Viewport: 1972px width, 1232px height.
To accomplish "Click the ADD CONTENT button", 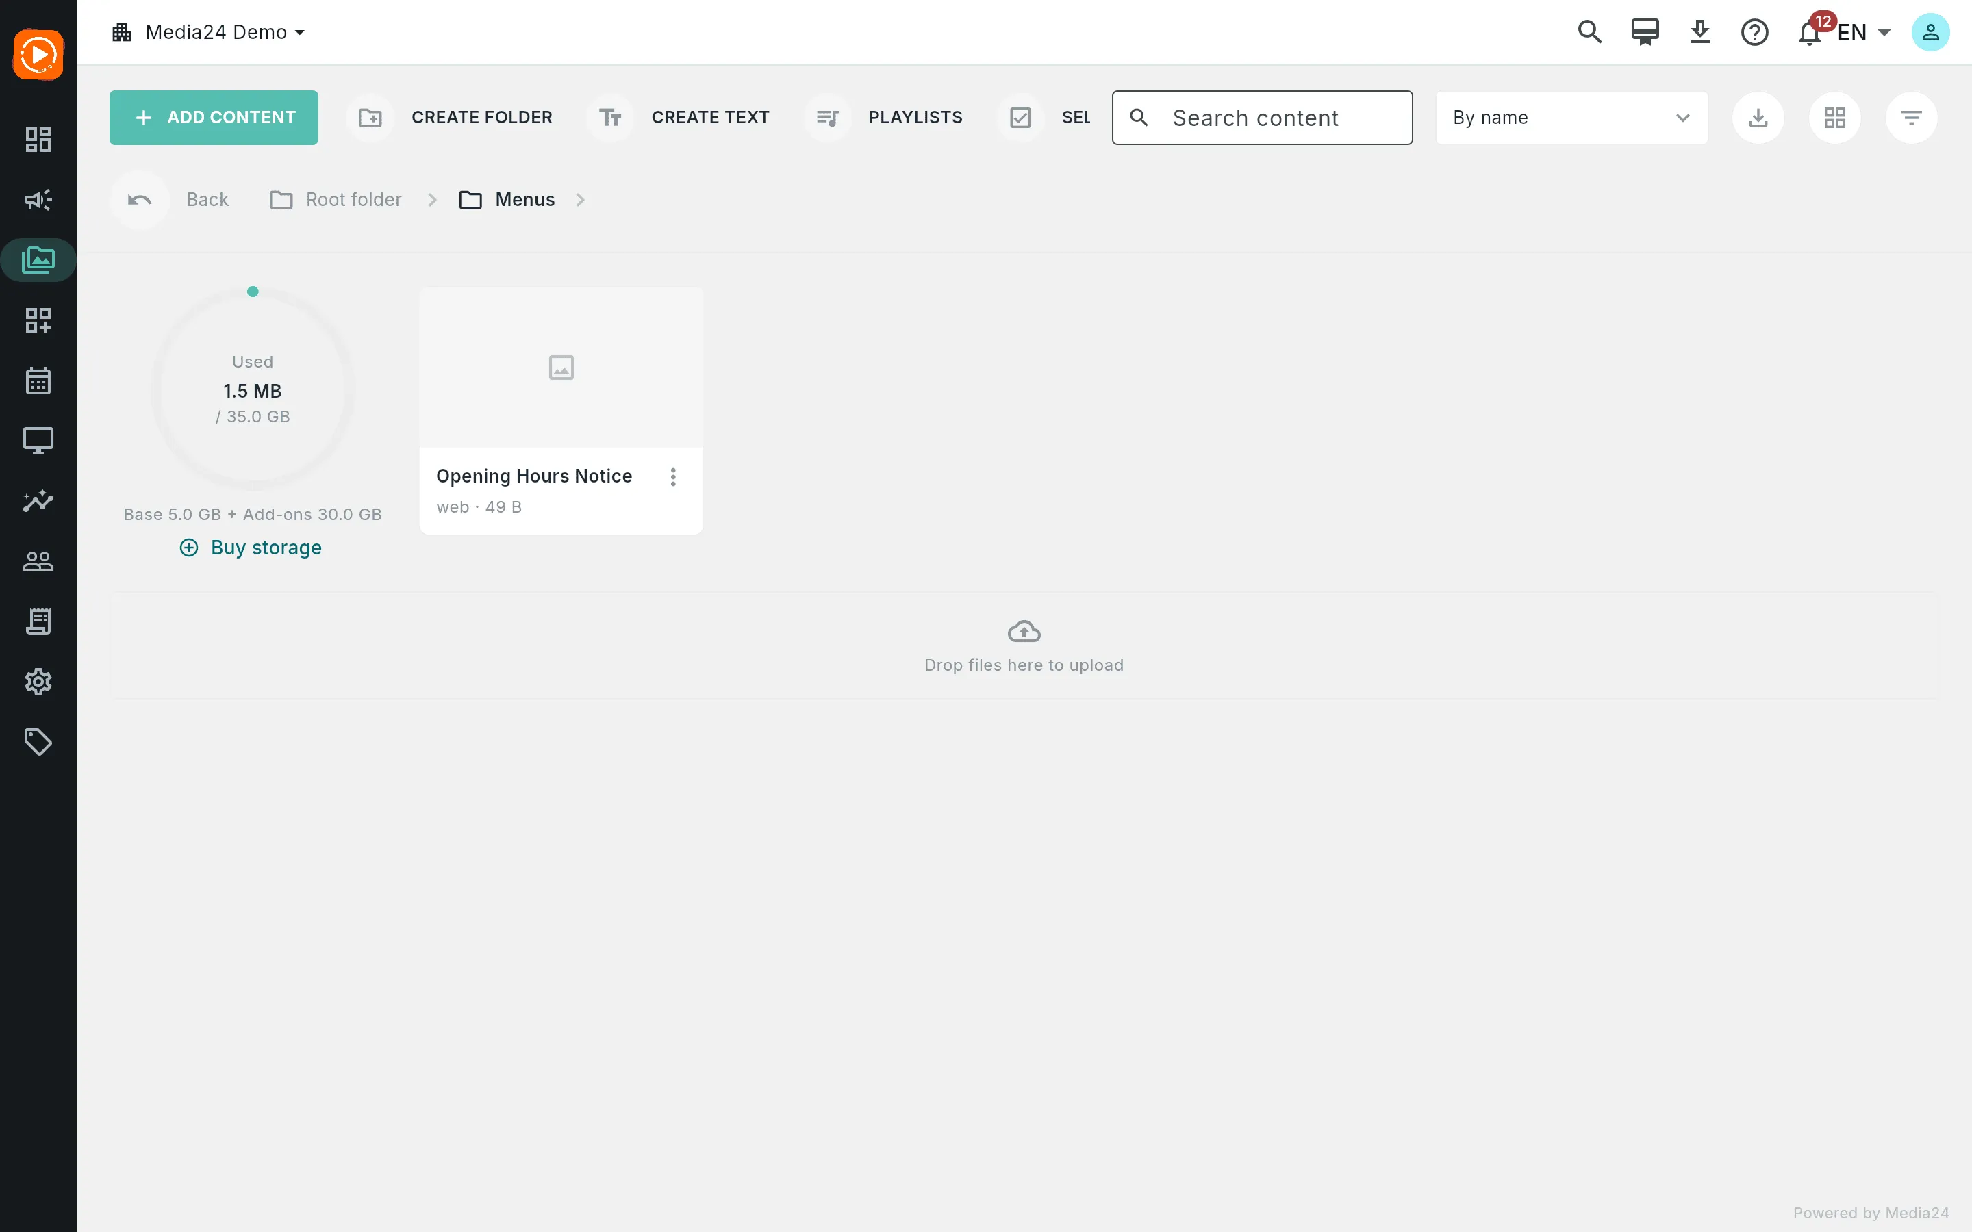I will (x=214, y=118).
